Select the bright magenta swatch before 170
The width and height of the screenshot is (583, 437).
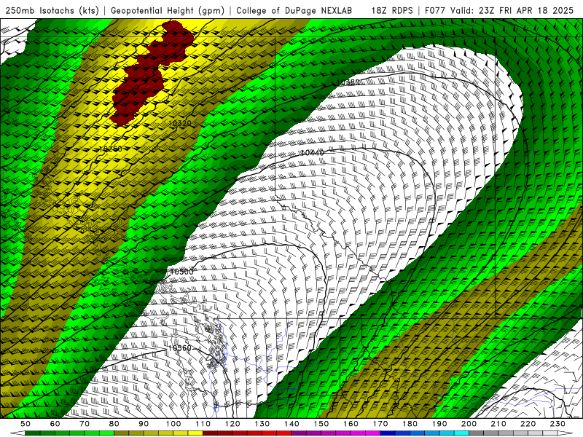[372, 433]
